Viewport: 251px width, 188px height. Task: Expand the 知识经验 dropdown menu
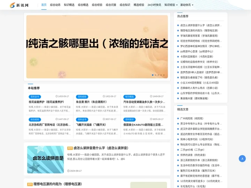pyautogui.click(x=171, y=5)
